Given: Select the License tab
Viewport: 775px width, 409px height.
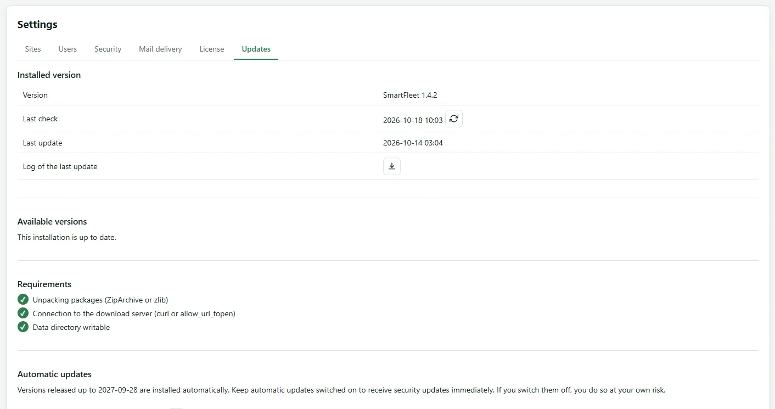Looking at the screenshot, I should (212, 49).
